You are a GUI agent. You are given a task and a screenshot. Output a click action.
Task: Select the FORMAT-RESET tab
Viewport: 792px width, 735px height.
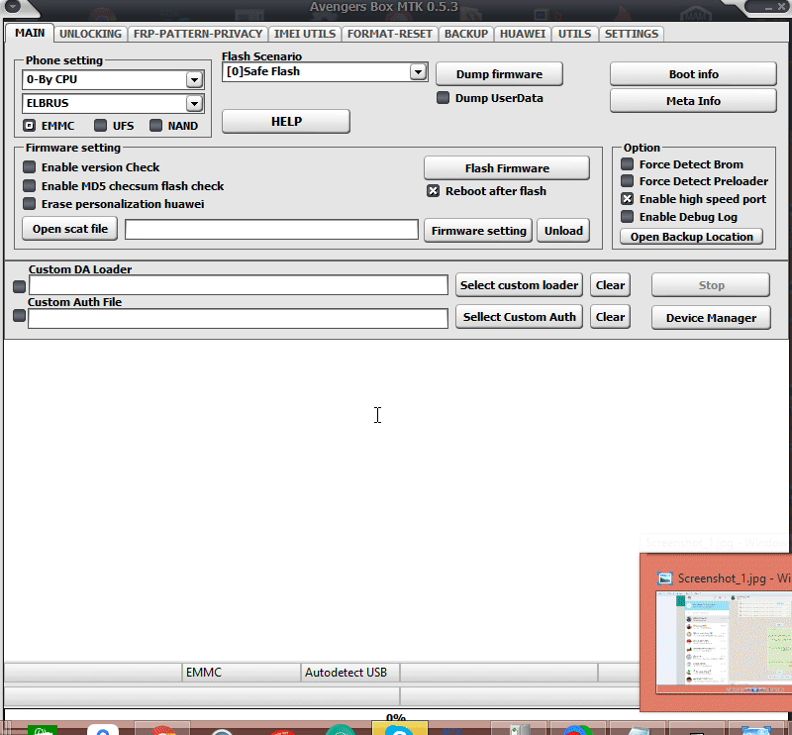[x=389, y=34]
